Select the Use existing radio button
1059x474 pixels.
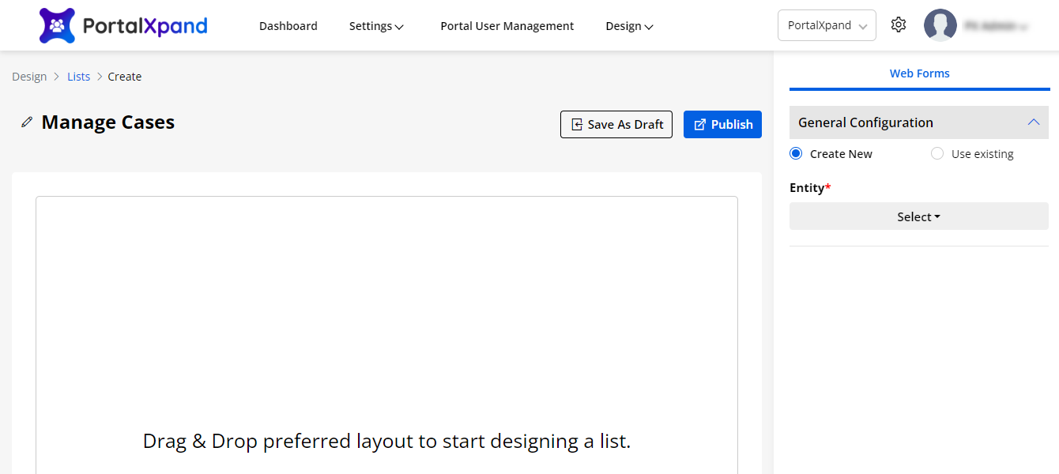[x=937, y=154]
